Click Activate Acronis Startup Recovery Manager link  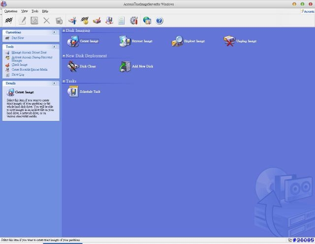tap(32, 59)
